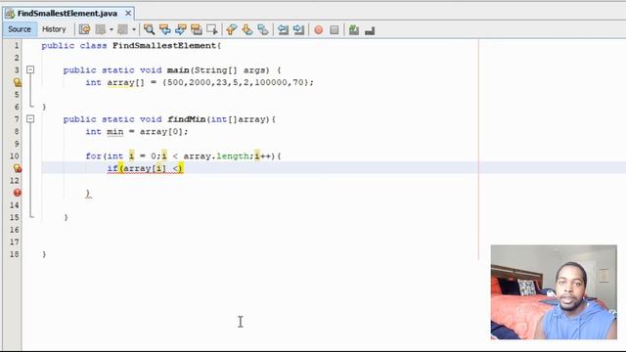
Task: Select the FindSmallestElement.java file tab
Action: 67,13
